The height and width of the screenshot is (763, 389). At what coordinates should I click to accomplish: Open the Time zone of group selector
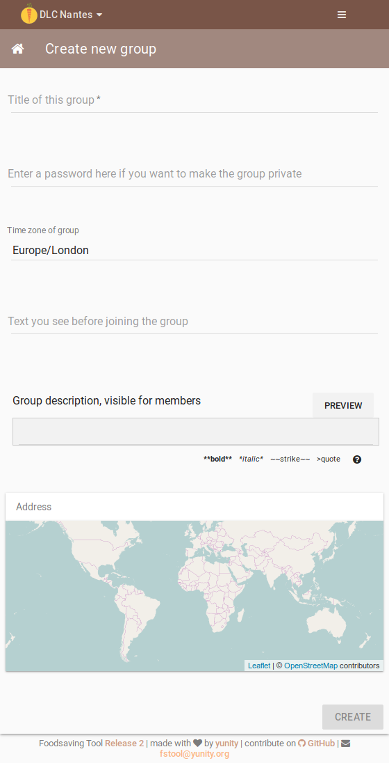coord(194,251)
